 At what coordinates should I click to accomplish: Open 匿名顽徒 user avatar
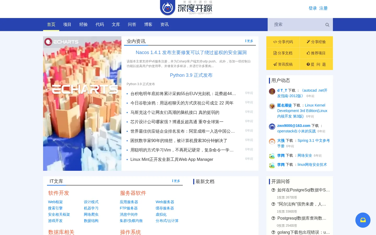click(272, 106)
